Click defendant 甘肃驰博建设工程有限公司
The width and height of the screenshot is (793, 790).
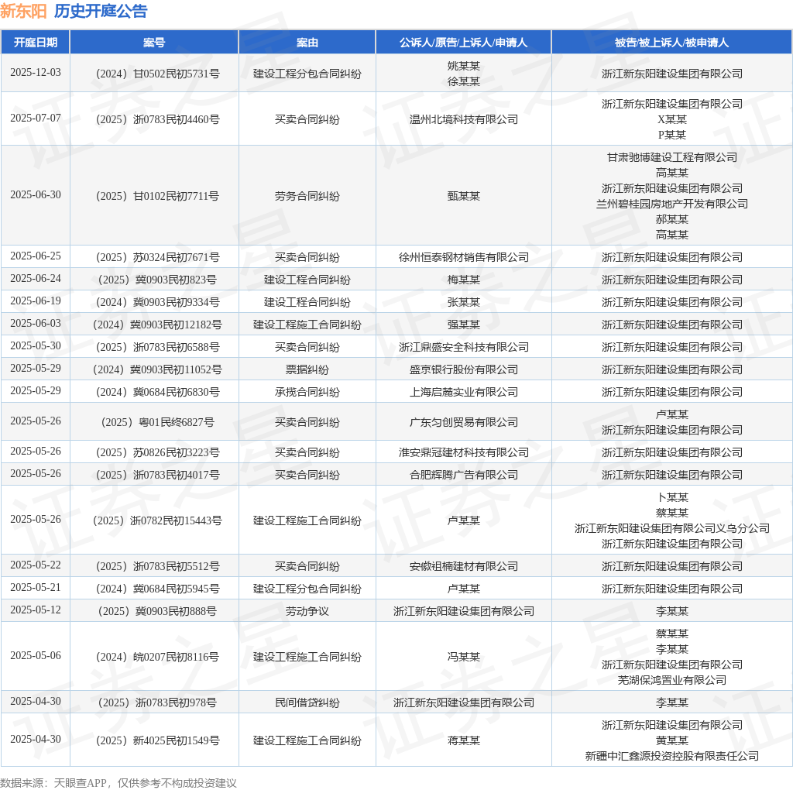pyautogui.click(x=671, y=157)
